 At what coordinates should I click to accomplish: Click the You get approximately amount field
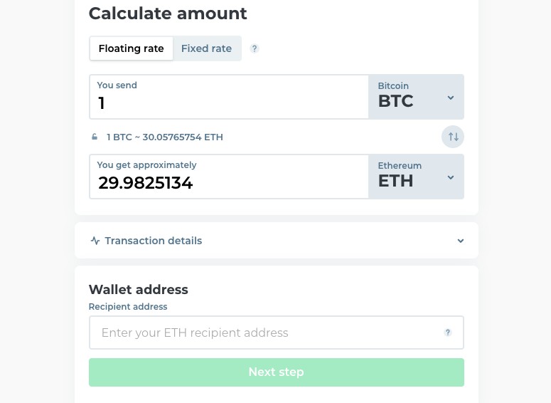229,177
